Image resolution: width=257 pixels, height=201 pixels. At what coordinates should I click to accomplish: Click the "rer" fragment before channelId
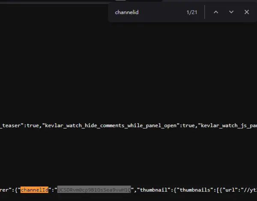click(x=5, y=189)
